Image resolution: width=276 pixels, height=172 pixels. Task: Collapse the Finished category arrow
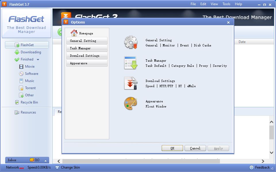[x=38, y=60]
